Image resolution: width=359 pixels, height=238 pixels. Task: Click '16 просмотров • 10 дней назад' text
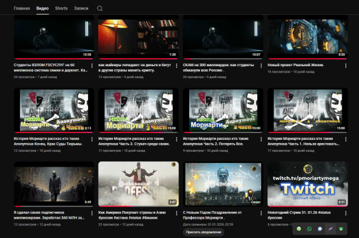(291, 72)
